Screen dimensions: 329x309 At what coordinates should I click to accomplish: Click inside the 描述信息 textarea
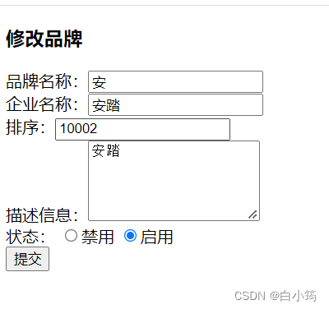click(x=174, y=181)
